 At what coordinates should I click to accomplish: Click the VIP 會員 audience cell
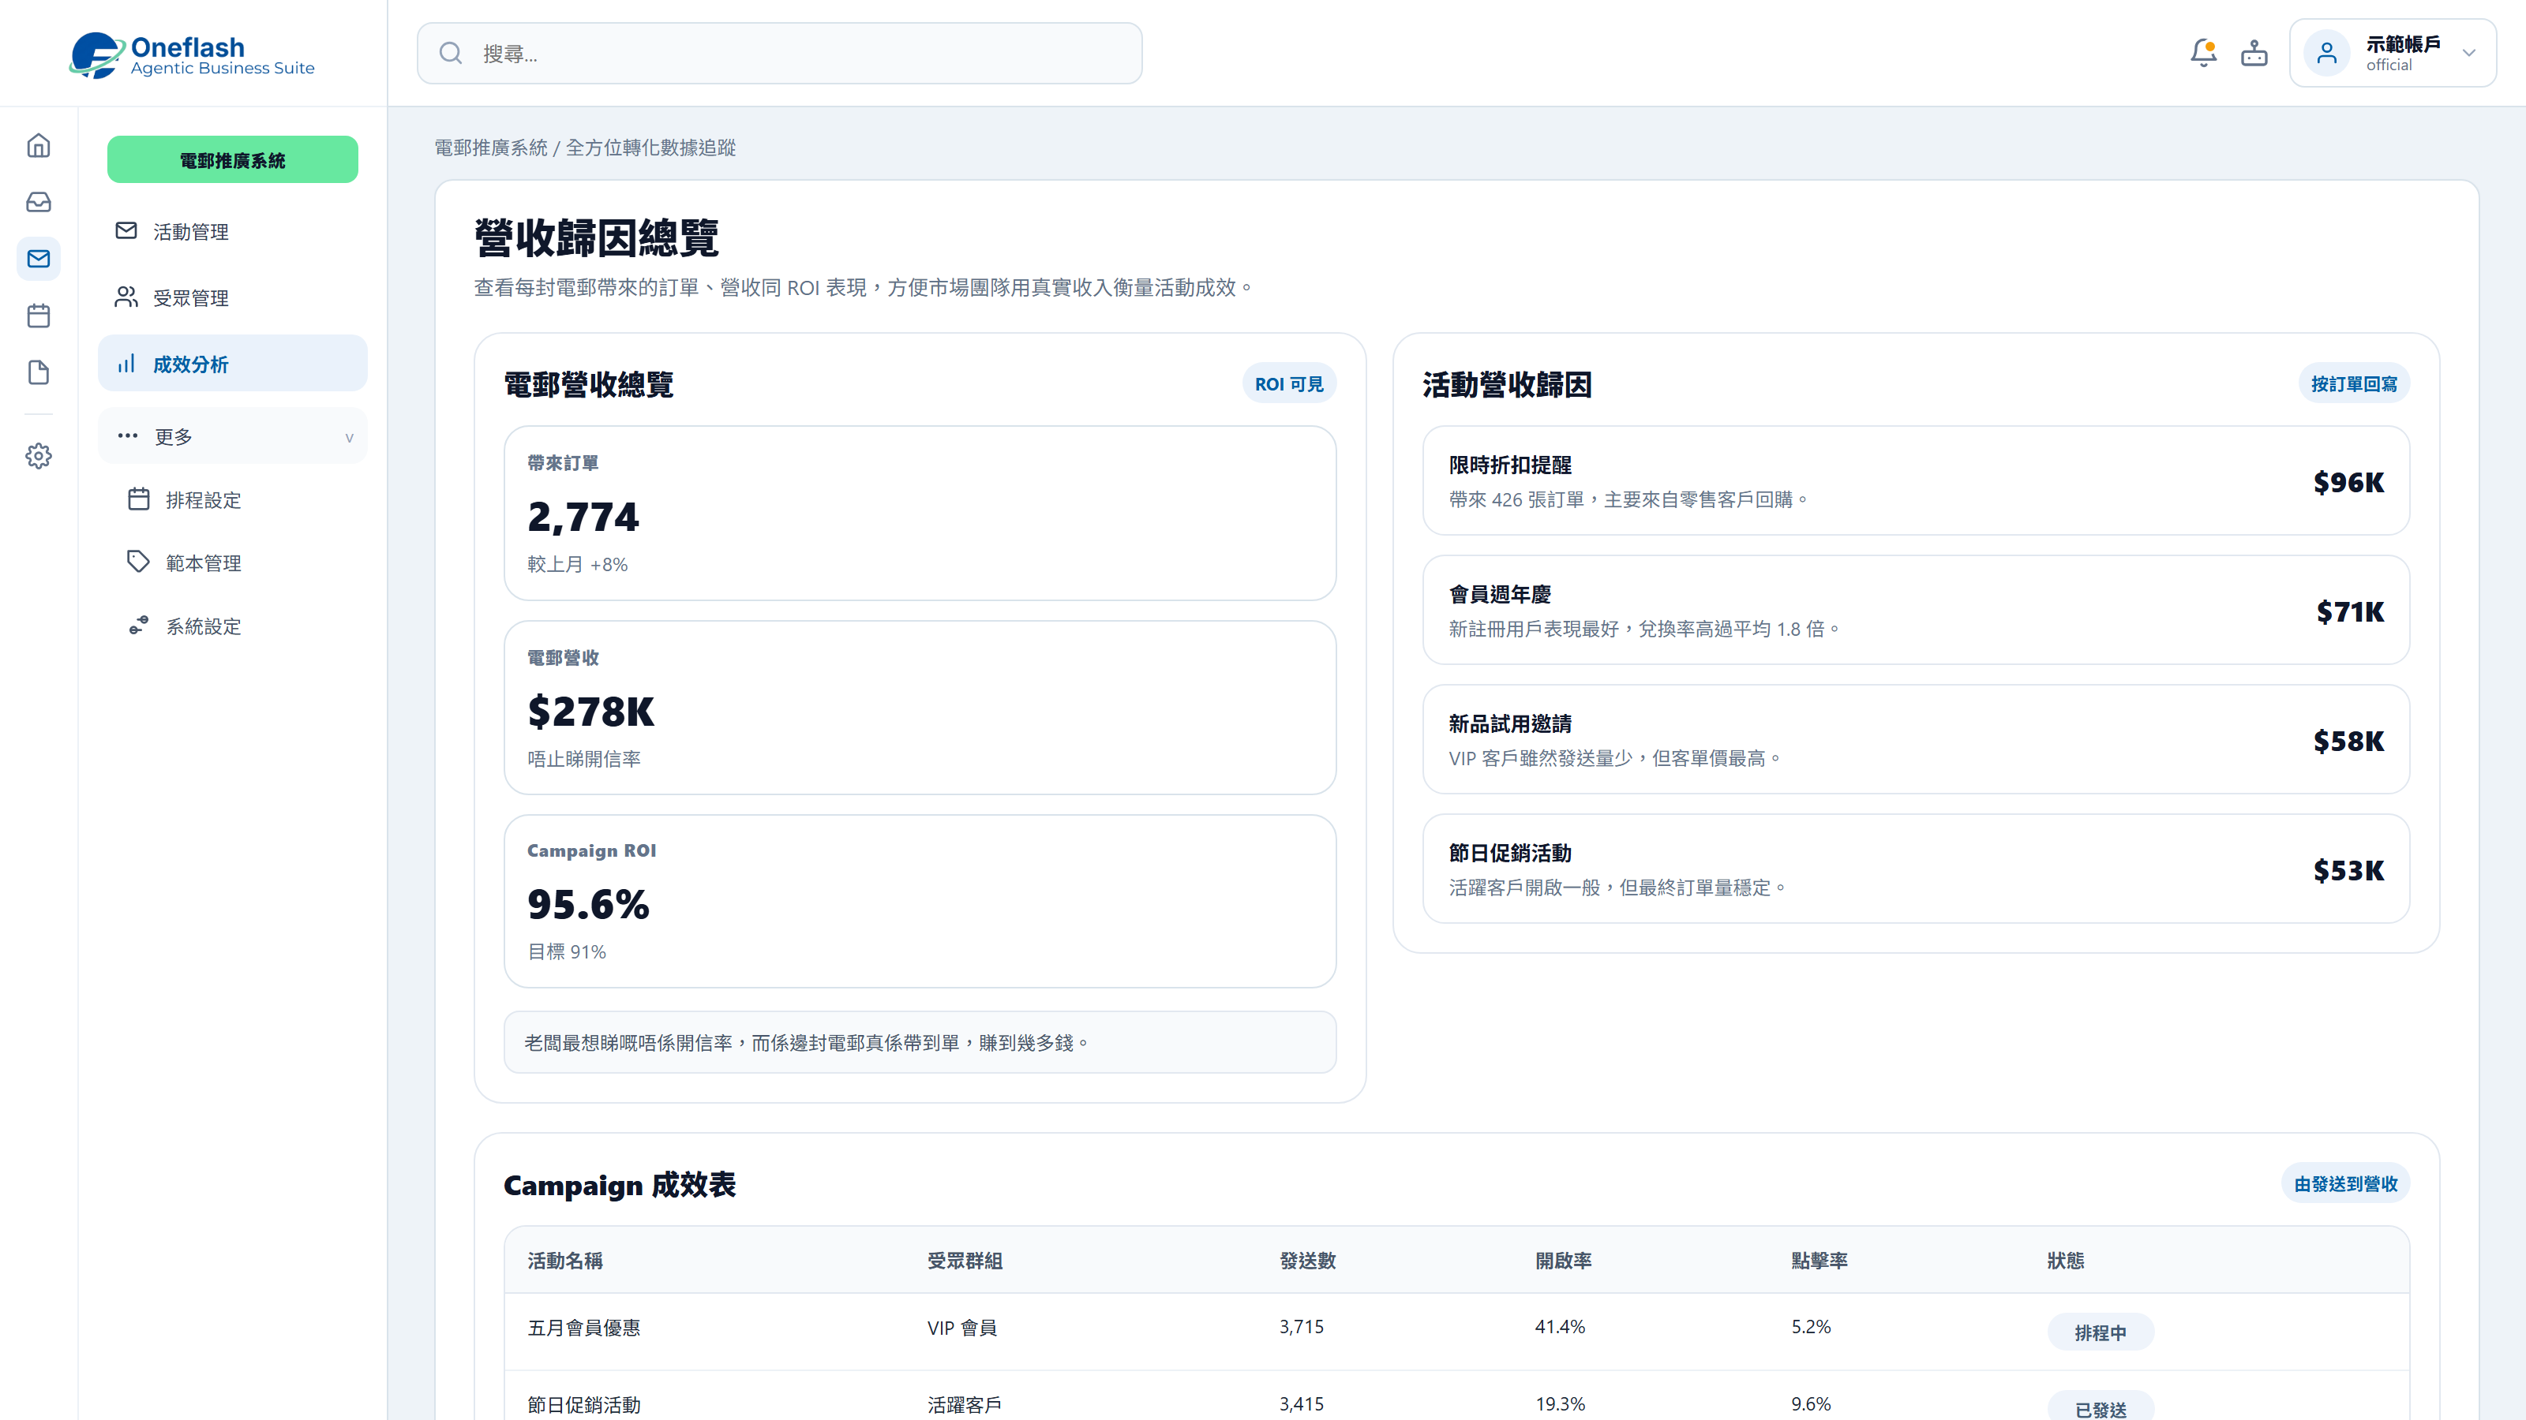(x=962, y=1328)
